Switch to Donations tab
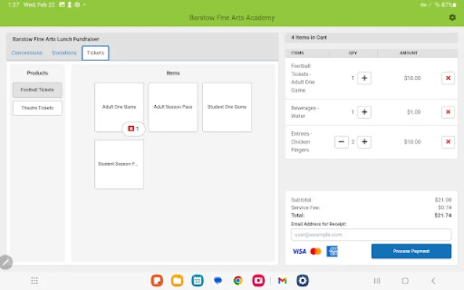The image size is (464, 290). tap(65, 53)
